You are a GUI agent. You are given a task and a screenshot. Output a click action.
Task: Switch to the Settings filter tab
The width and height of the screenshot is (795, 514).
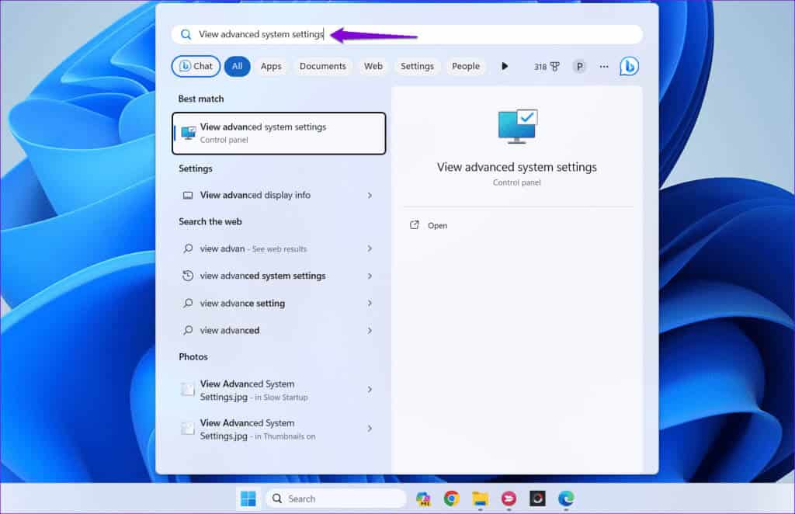pyautogui.click(x=417, y=67)
